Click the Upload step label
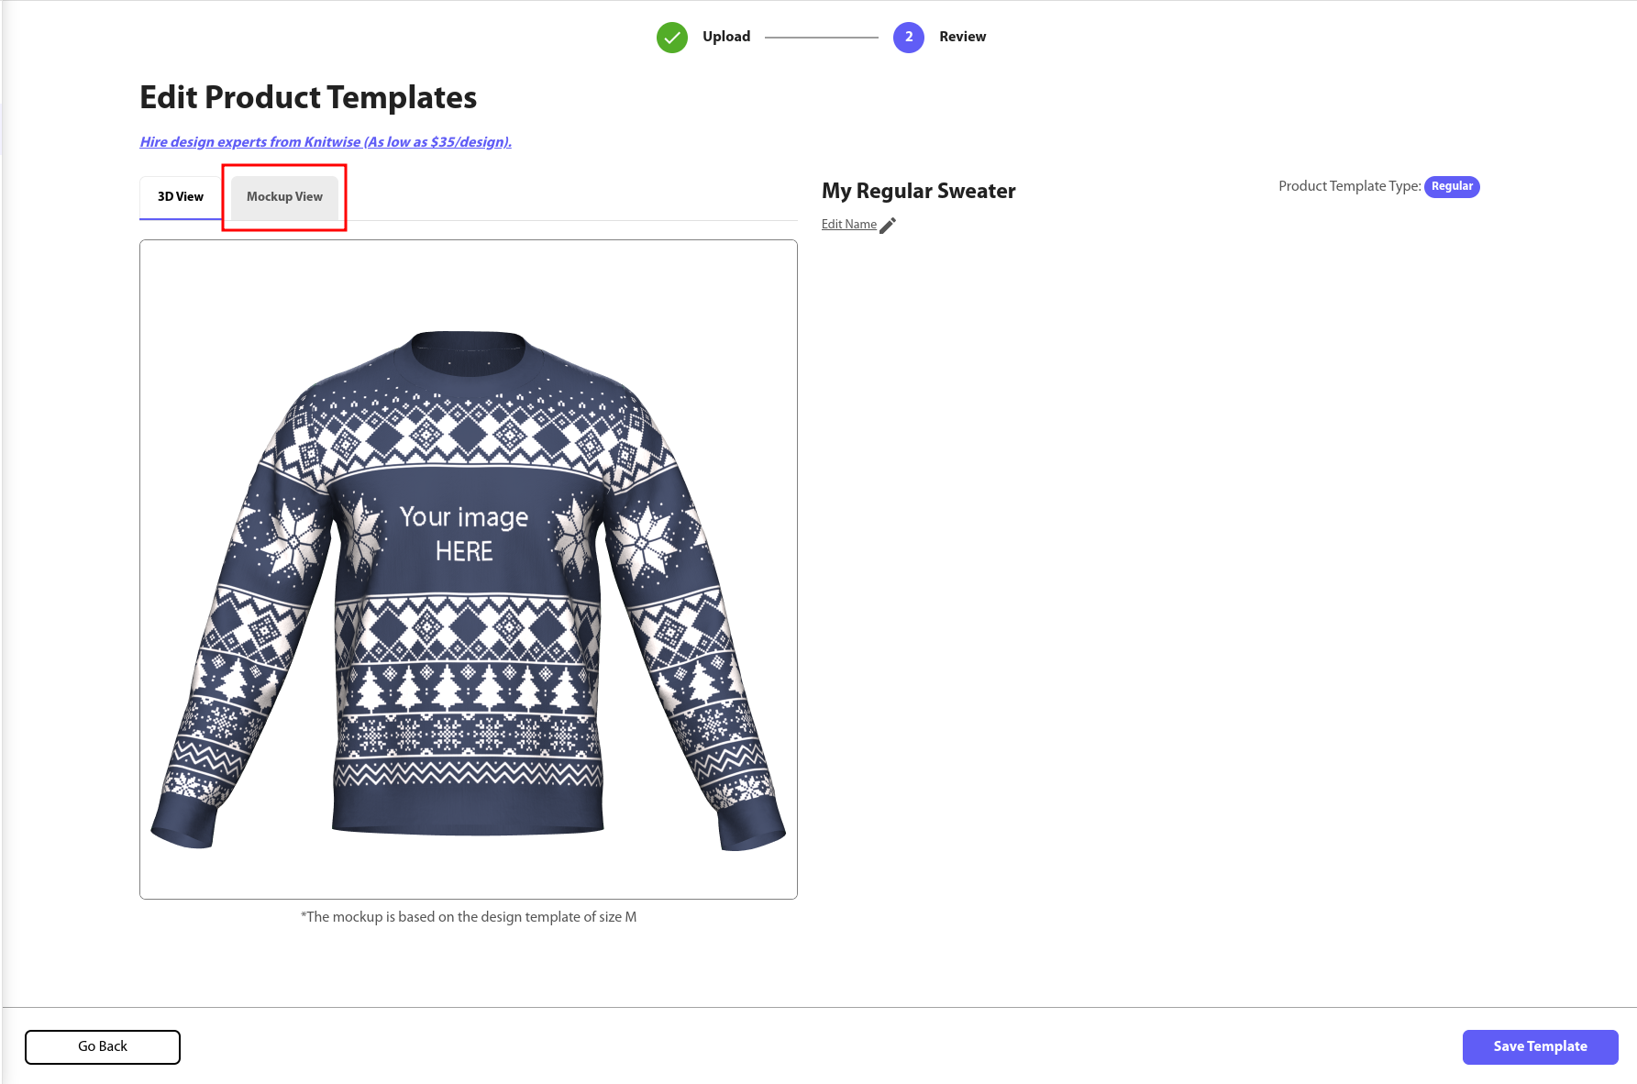This screenshot has height=1084, width=1637. point(726,37)
